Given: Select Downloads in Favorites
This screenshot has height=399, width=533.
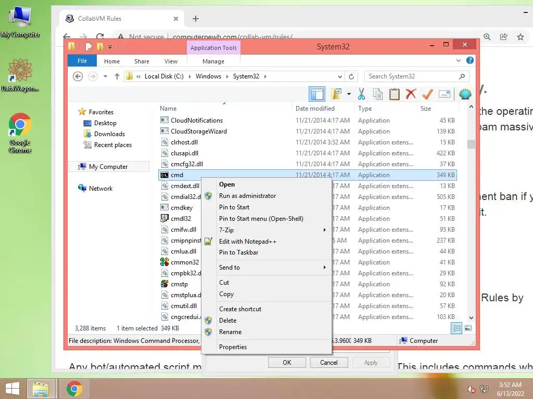Looking at the screenshot, I should click(x=109, y=134).
